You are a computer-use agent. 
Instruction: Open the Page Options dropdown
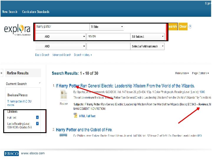[201, 73]
